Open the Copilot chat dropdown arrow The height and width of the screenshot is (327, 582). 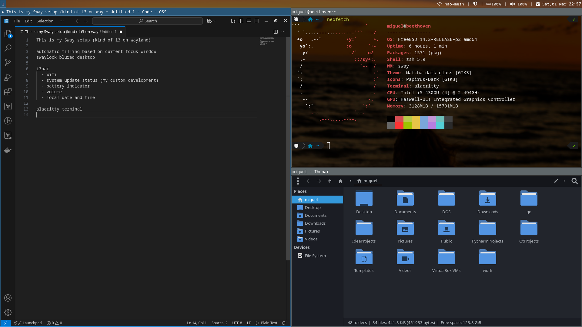point(214,21)
